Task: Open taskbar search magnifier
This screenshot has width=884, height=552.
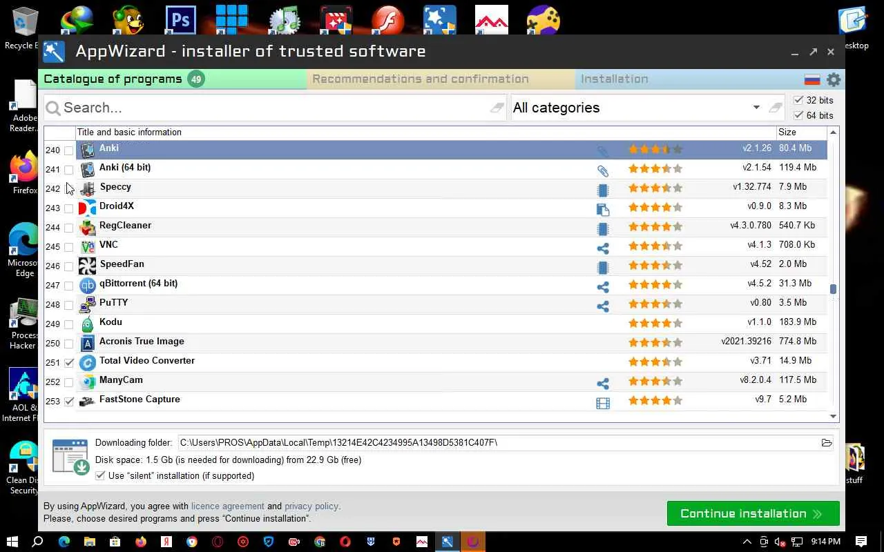Action: [x=38, y=542]
